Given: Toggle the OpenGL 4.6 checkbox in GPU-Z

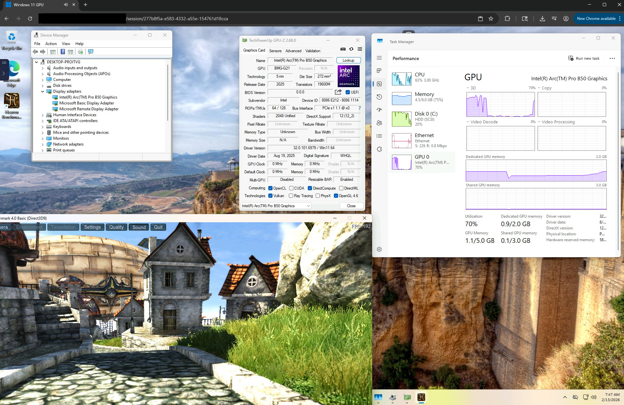Looking at the screenshot, I should [336, 196].
